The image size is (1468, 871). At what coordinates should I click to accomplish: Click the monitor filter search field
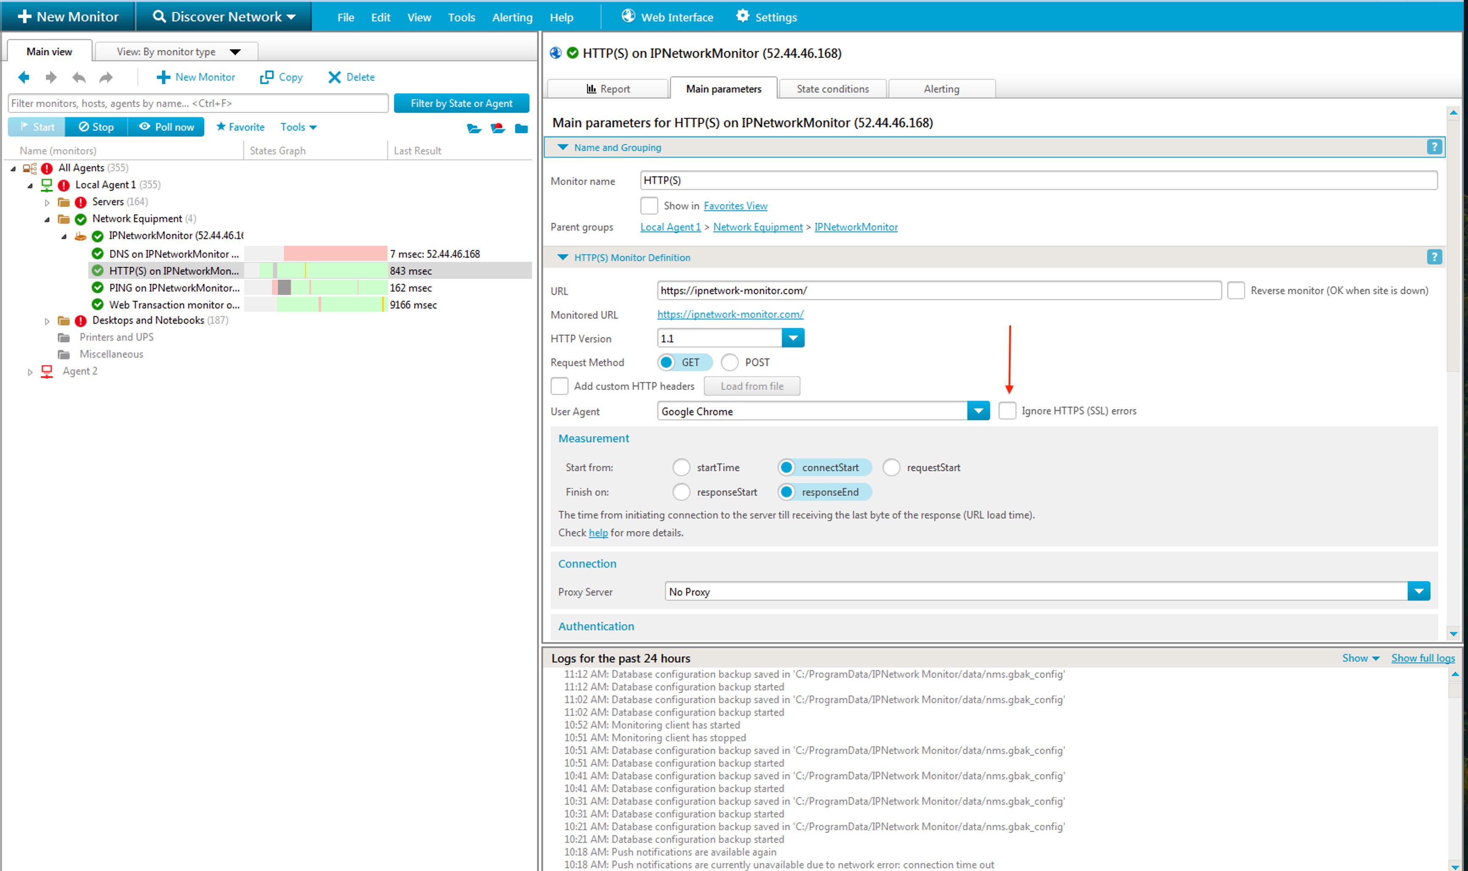pos(198,103)
